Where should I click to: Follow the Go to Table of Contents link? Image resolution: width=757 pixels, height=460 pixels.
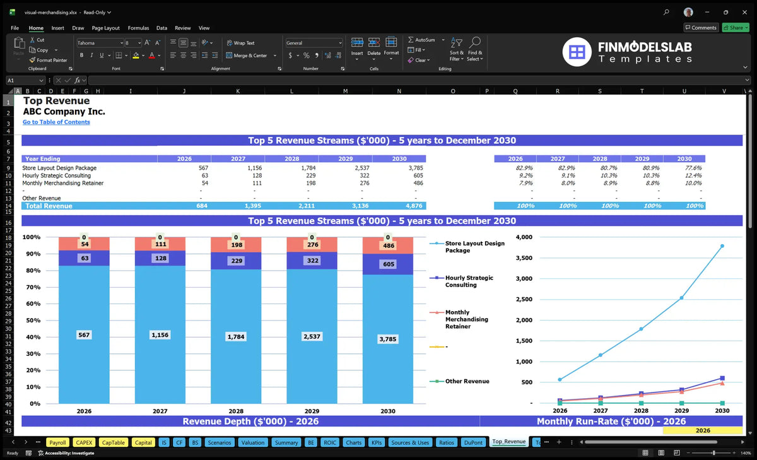[x=56, y=122]
